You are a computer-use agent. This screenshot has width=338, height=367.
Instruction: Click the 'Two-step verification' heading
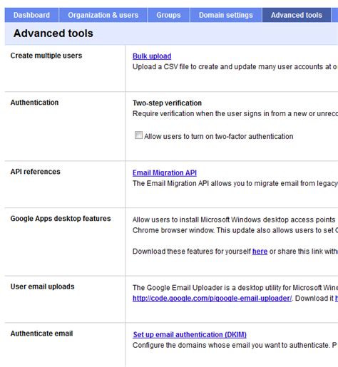click(x=167, y=103)
